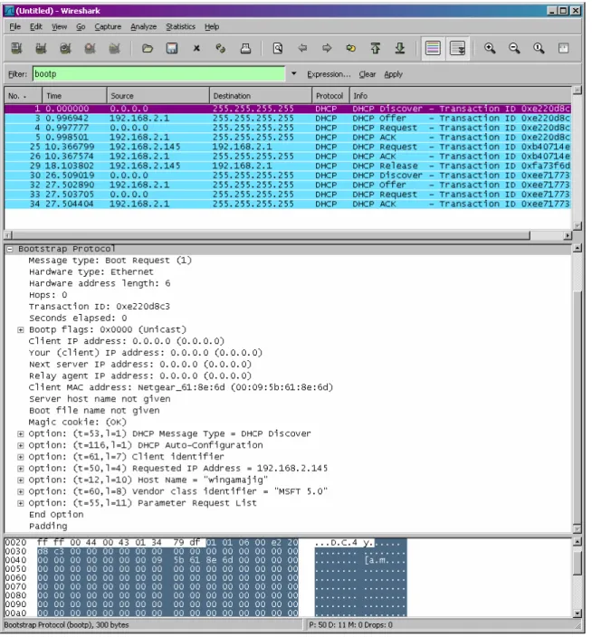Open the Statistics menu

[x=180, y=27]
